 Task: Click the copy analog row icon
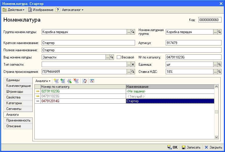(x=63, y=81)
